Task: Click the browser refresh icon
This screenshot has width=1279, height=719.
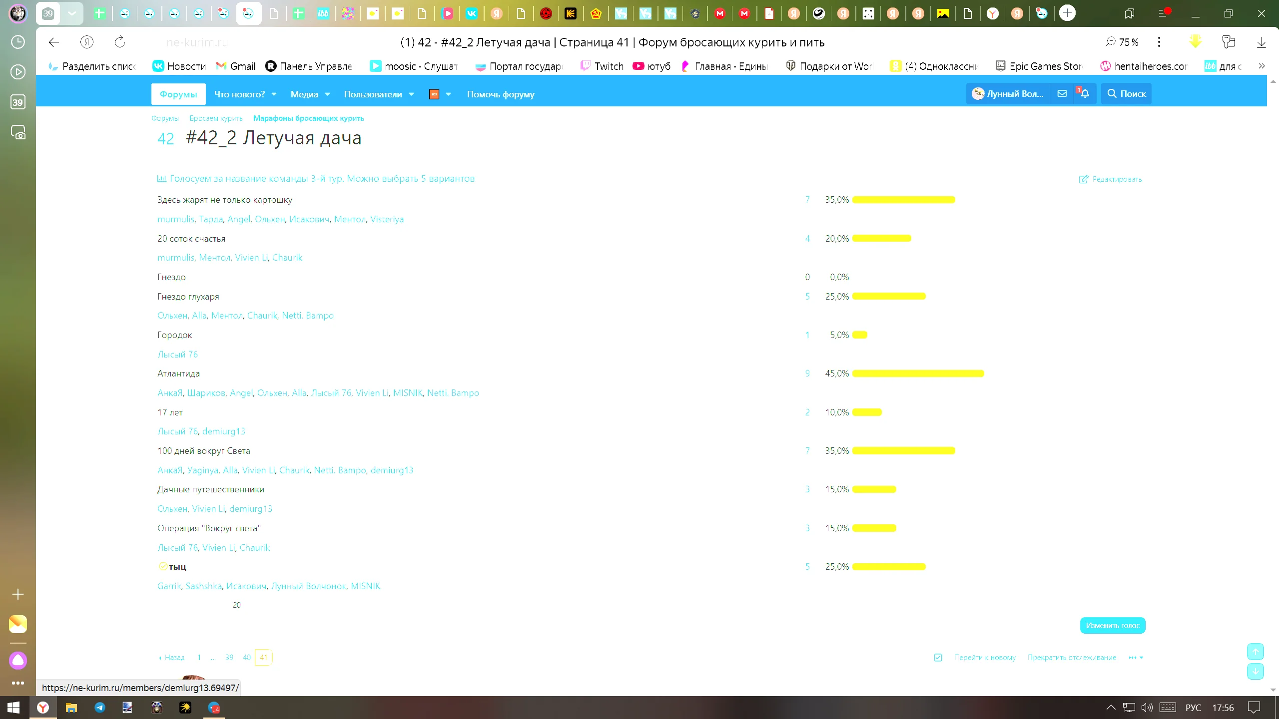Action: tap(120, 42)
